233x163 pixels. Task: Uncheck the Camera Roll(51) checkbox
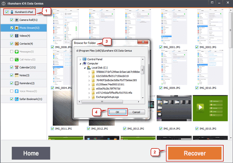tap(12, 20)
